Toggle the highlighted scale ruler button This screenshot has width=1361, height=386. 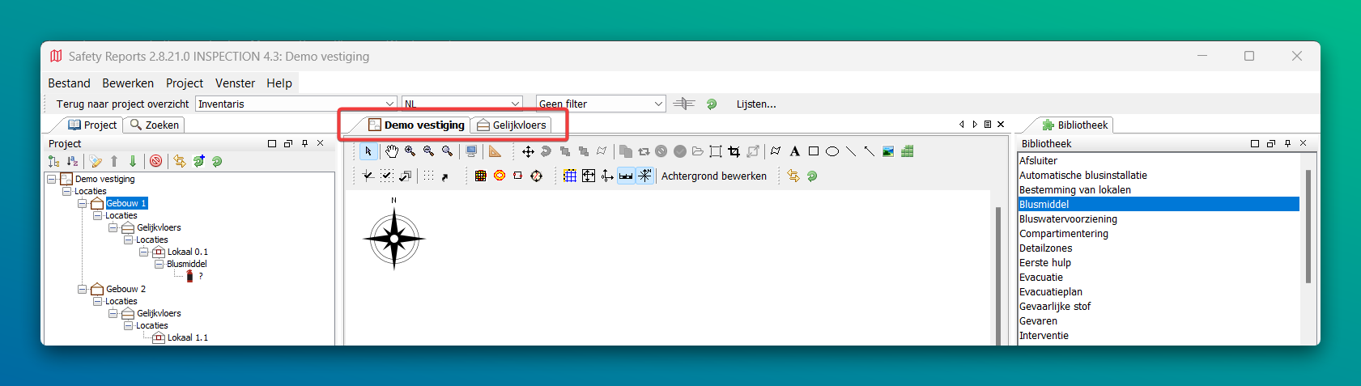coord(626,176)
